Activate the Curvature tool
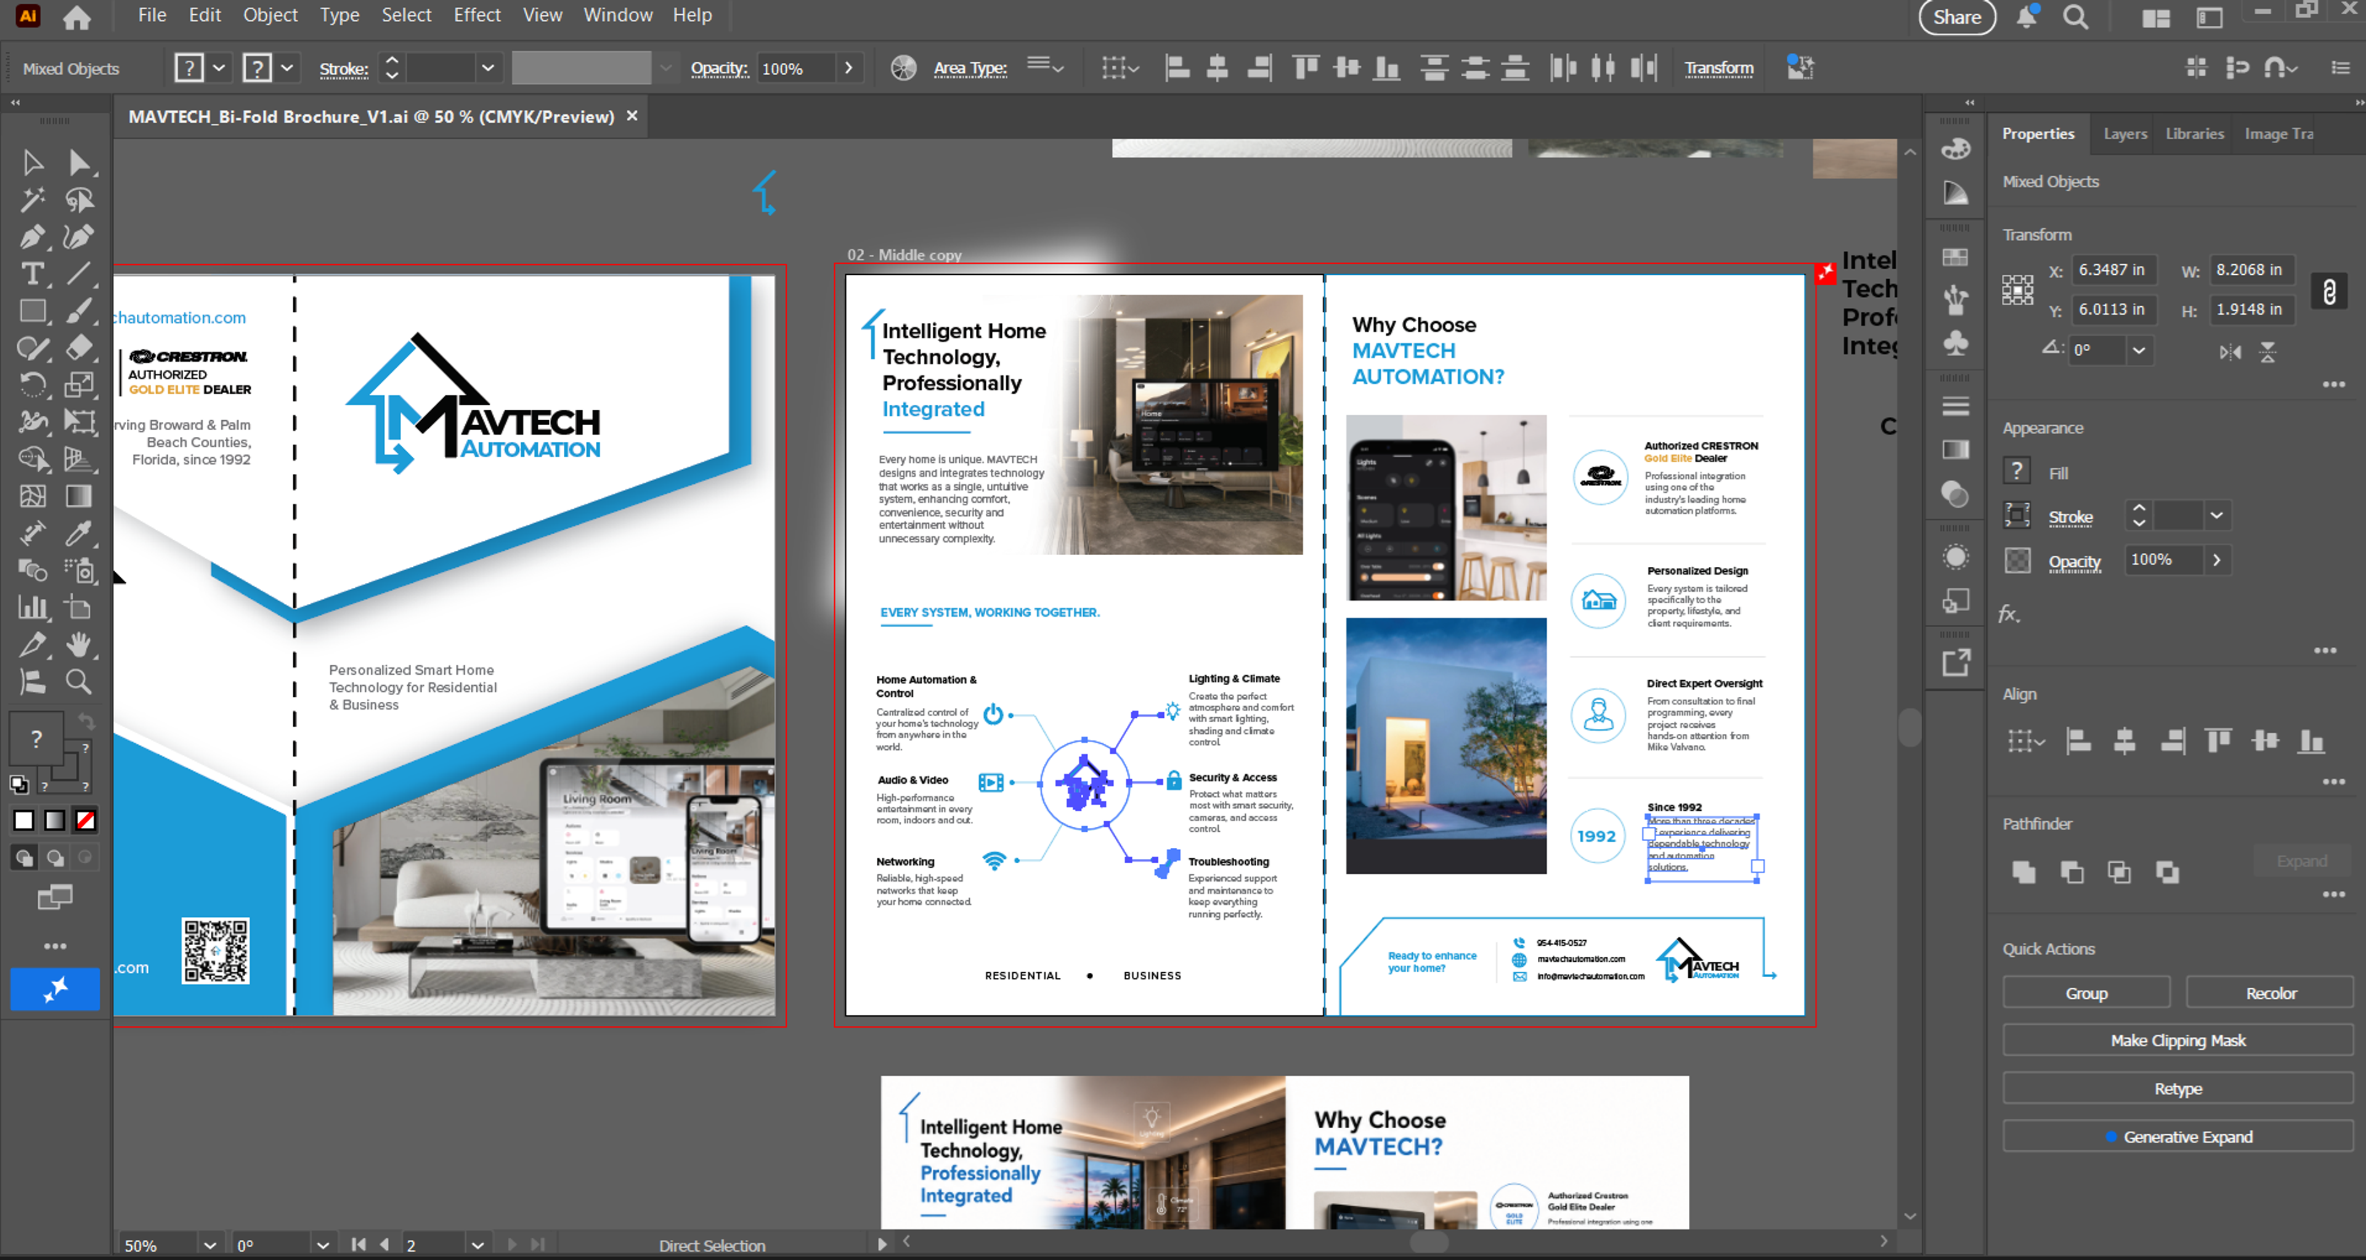 [x=79, y=237]
